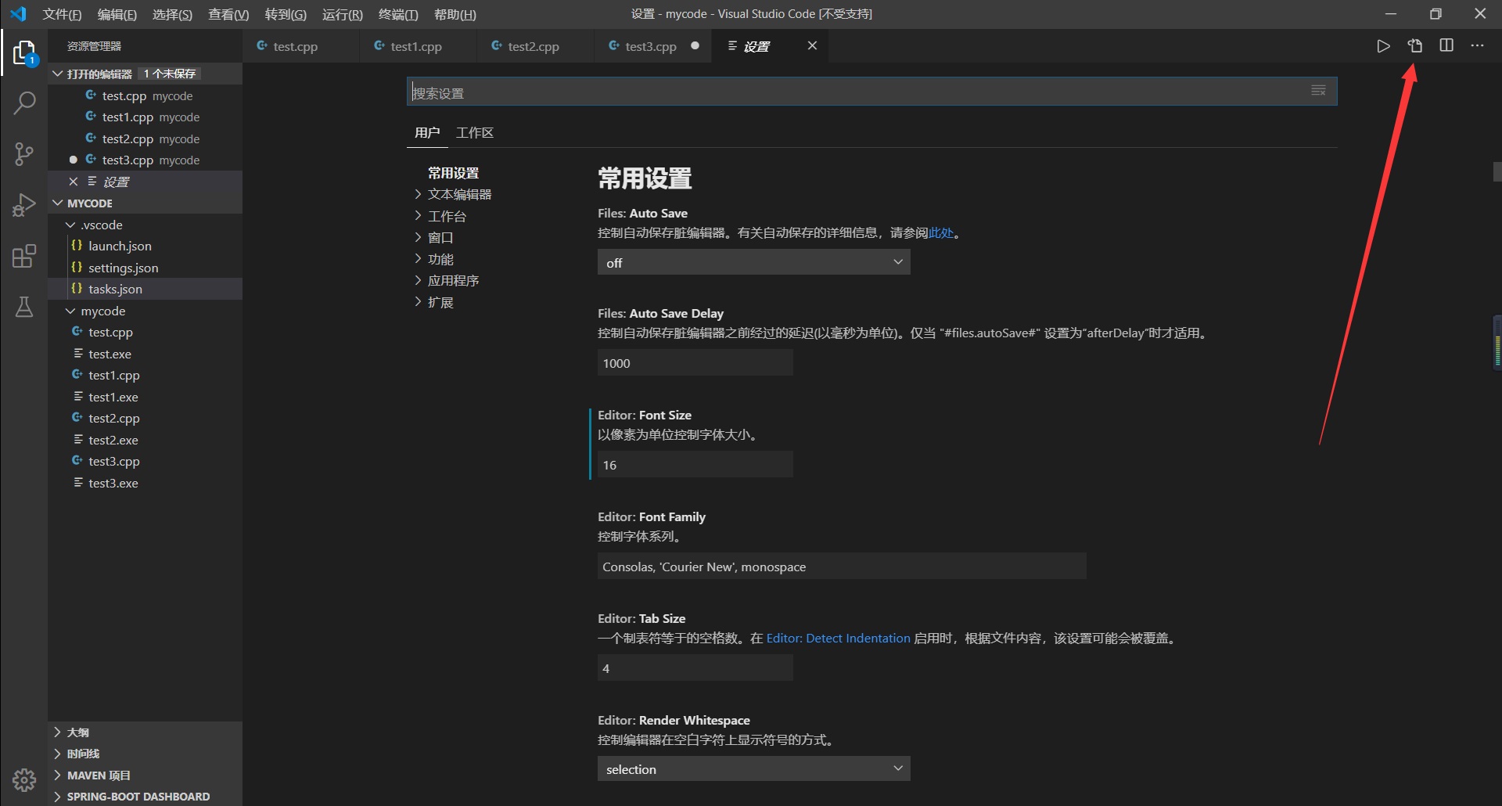Expand the 工作台 settings category
This screenshot has width=1502, height=806.
point(447,216)
